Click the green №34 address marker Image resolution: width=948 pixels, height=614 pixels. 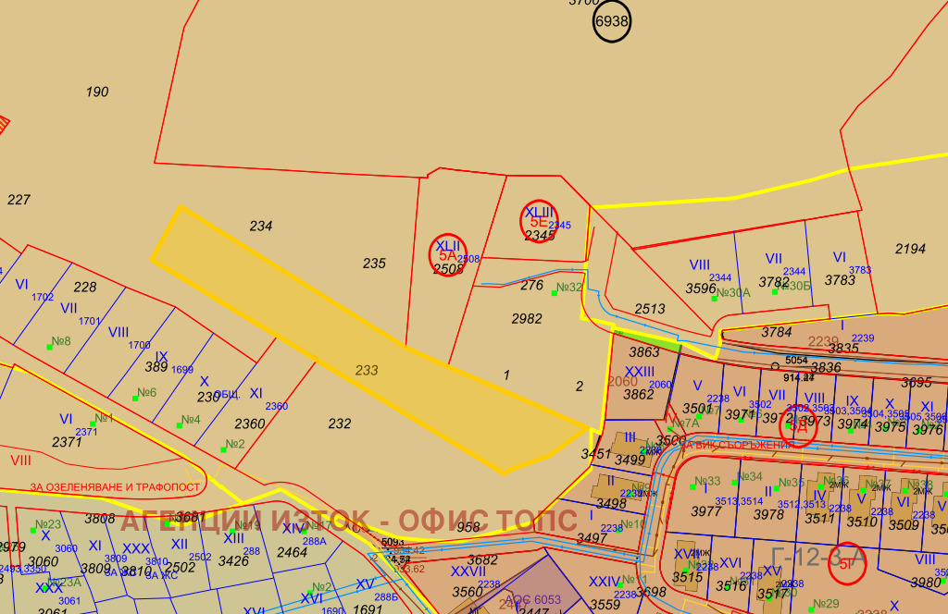pyautogui.click(x=747, y=477)
